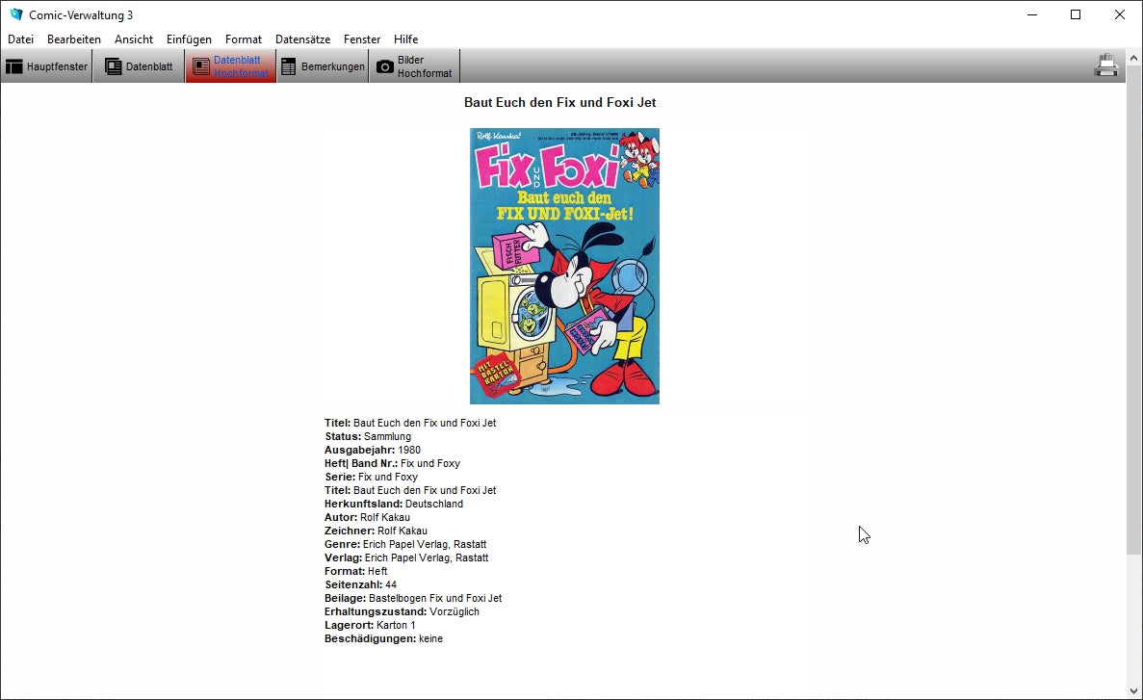Screen dimensions: 1143x700
Task: Open the Datei menu
Action: point(20,39)
